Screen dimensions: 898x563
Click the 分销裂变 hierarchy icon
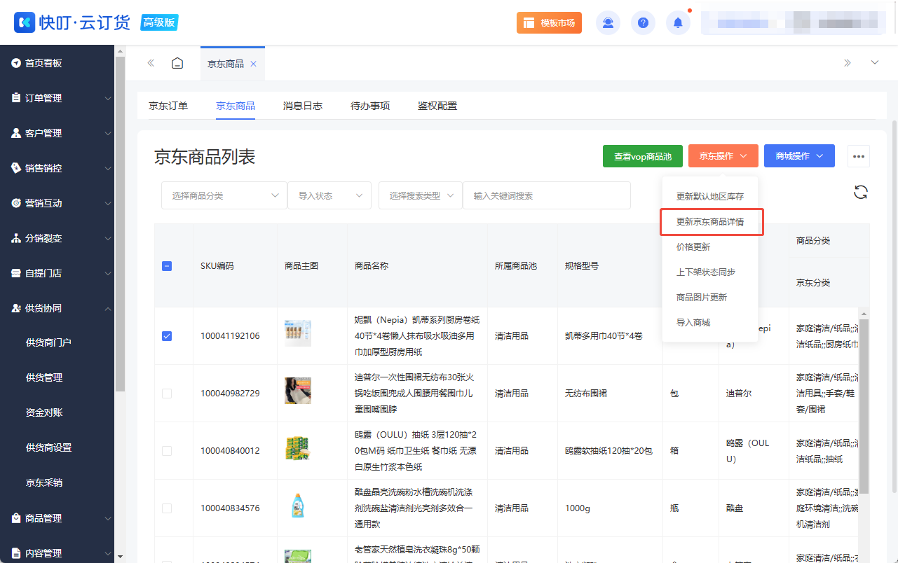click(x=16, y=238)
